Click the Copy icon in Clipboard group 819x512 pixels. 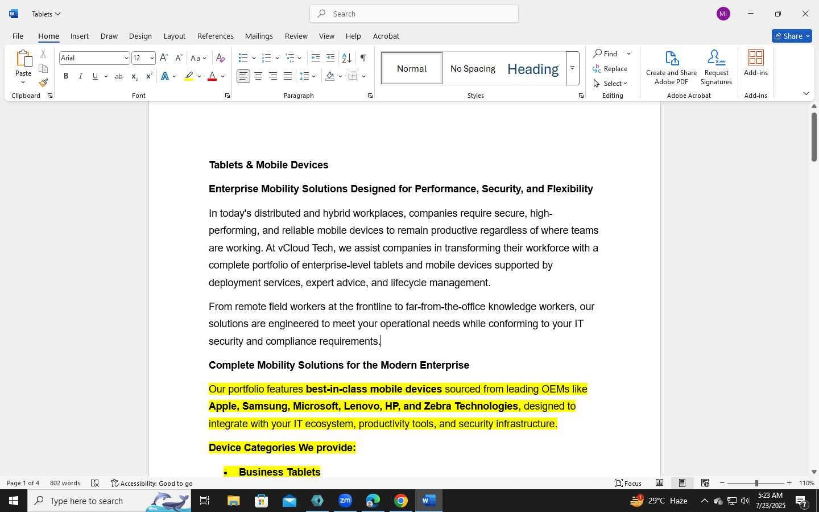click(x=43, y=69)
